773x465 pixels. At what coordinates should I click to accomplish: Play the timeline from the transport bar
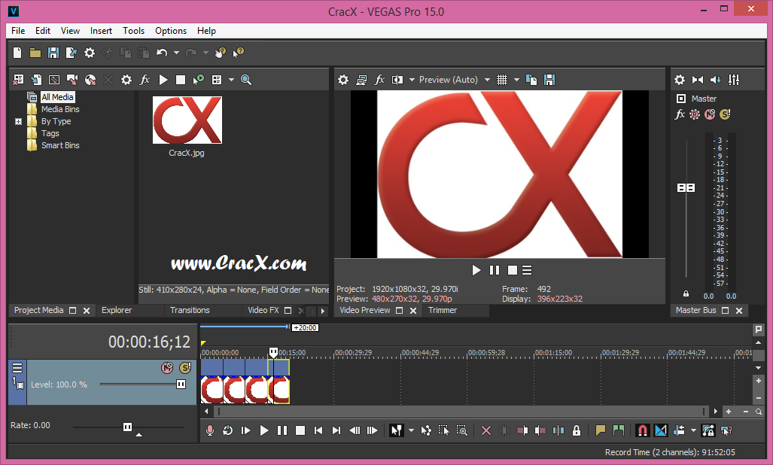(x=263, y=430)
